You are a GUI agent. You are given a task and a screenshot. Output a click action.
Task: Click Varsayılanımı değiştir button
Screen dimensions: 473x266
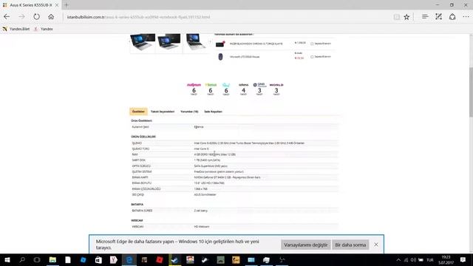(x=305, y=245)
